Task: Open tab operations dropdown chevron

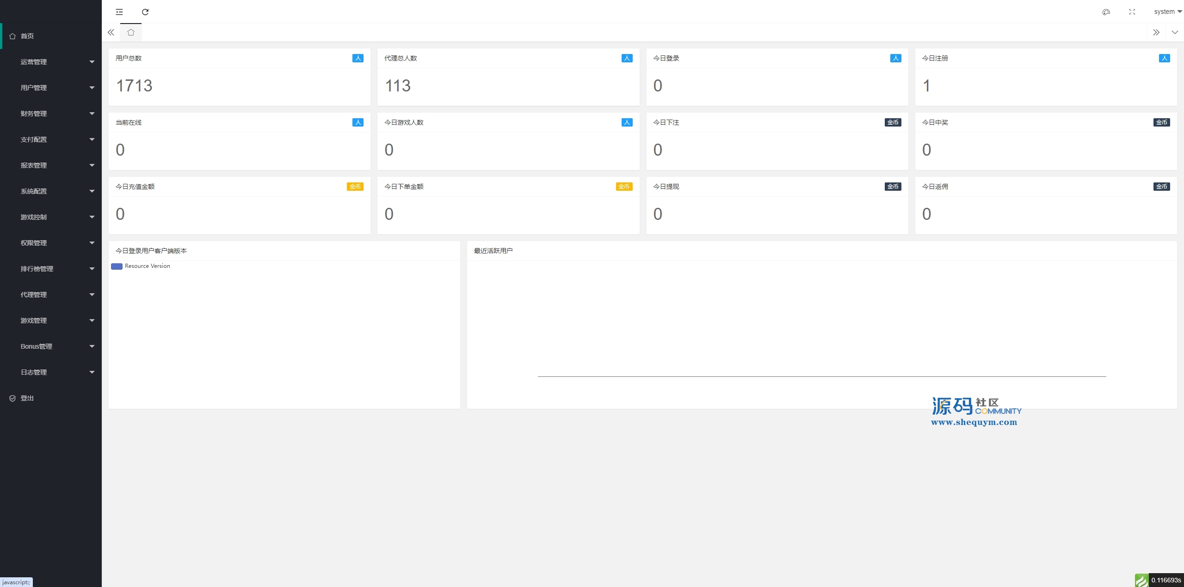Action: [1175, 32]
